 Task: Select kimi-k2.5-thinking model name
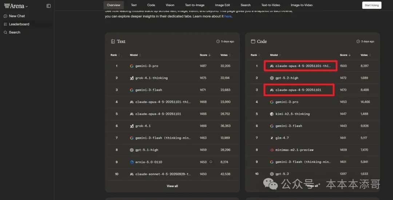pyautogui.click(x=293, y=114)
